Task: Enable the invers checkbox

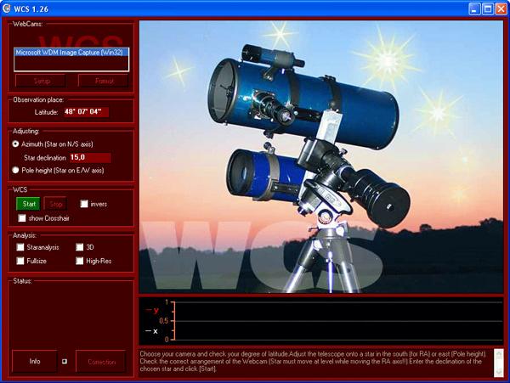Action: click(x=83, y=204)
